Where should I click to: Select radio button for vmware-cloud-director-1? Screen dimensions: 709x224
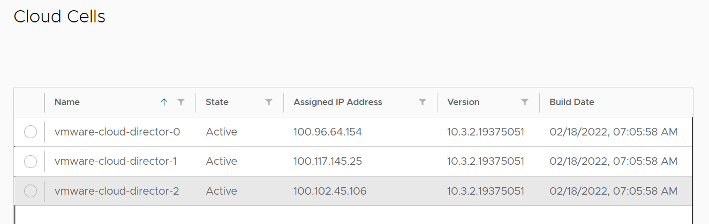[x=31, y=161]
